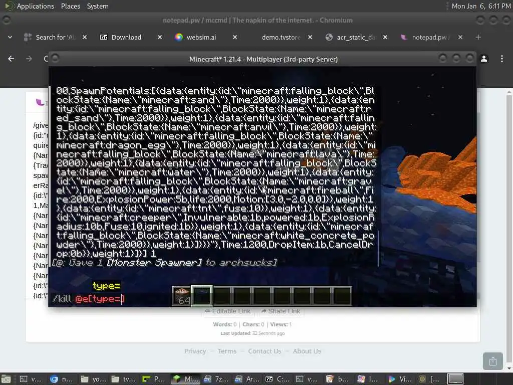Switch to the 'I...' taskbar window
This screenshot has width=513, height=385.
[368, 379]
